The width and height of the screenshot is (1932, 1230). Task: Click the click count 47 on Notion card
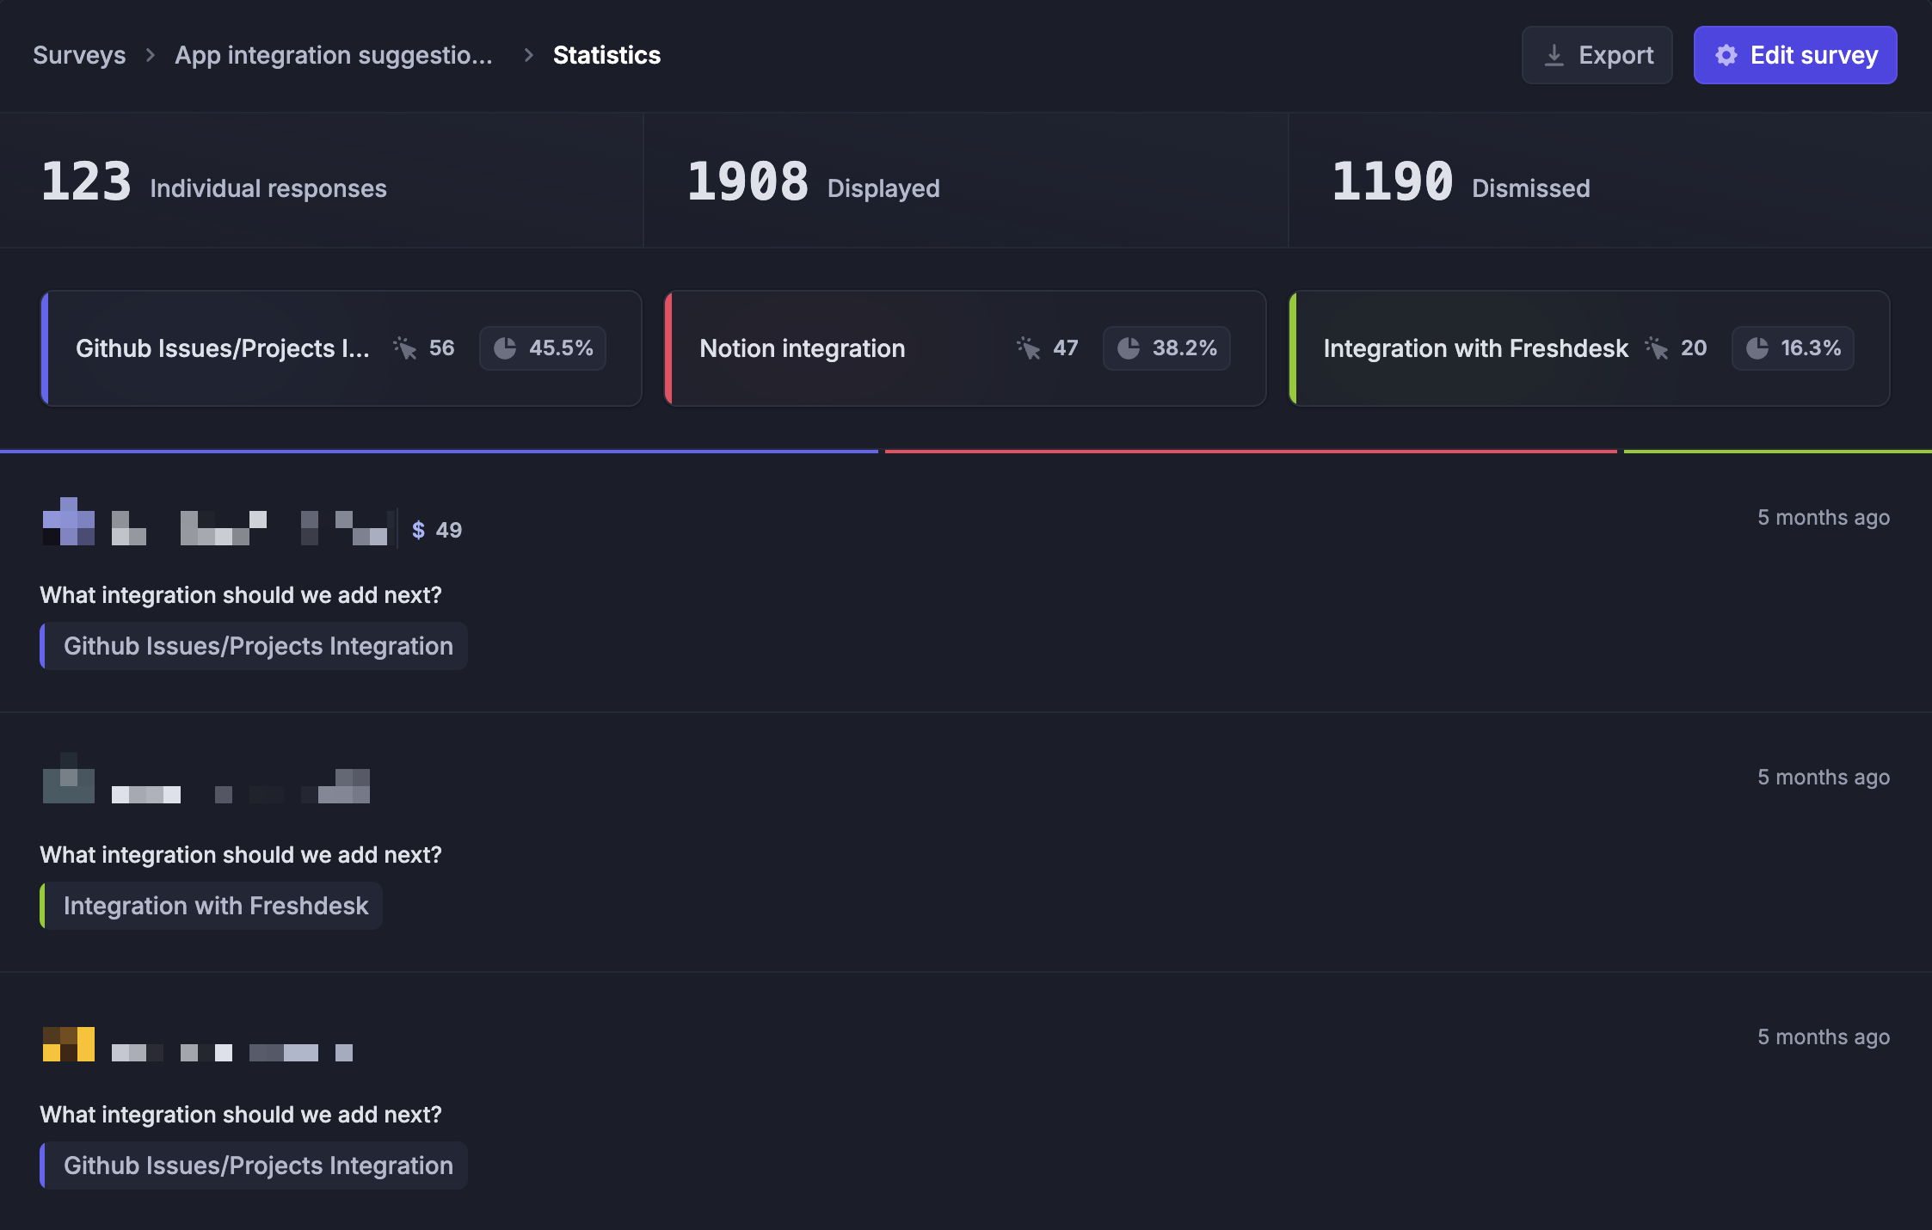pyautogui.click(x=1066, y=348)
